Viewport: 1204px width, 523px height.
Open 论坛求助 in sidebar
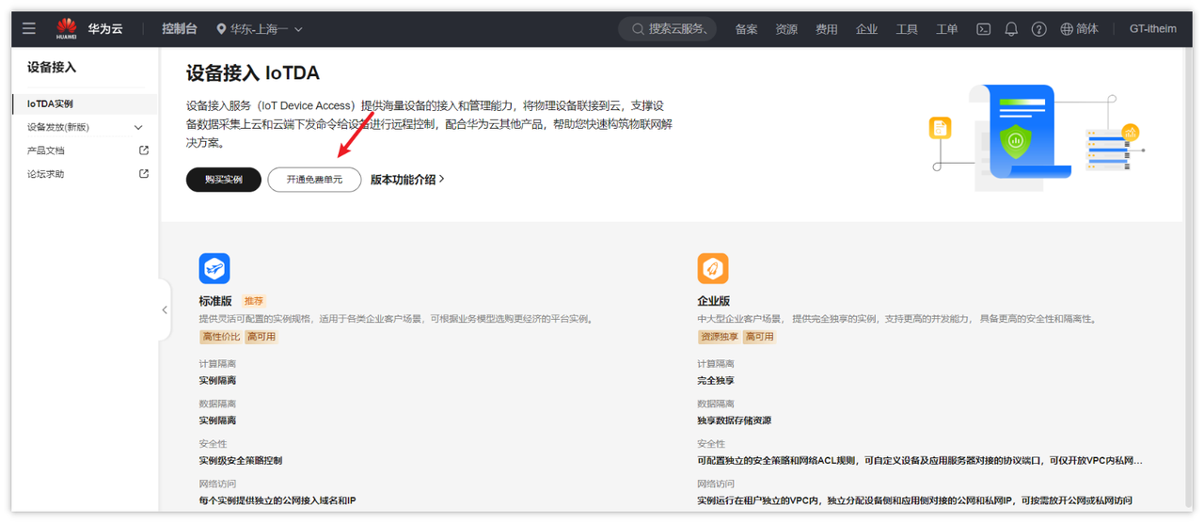pos(46,174)
